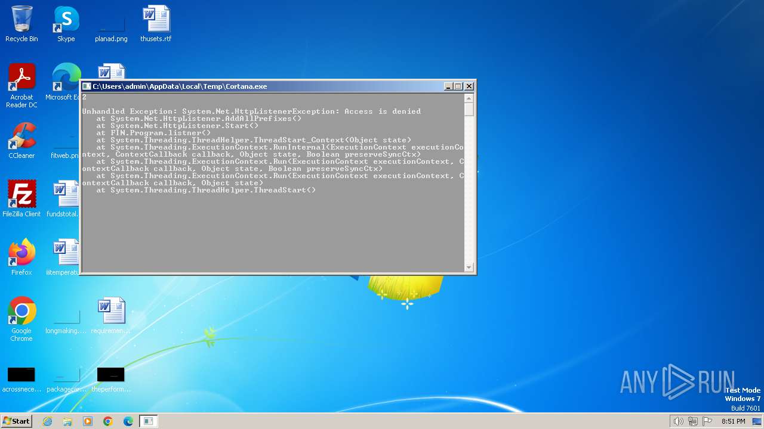
Task: Select the requirements document icon
Action: coord(111,316)
